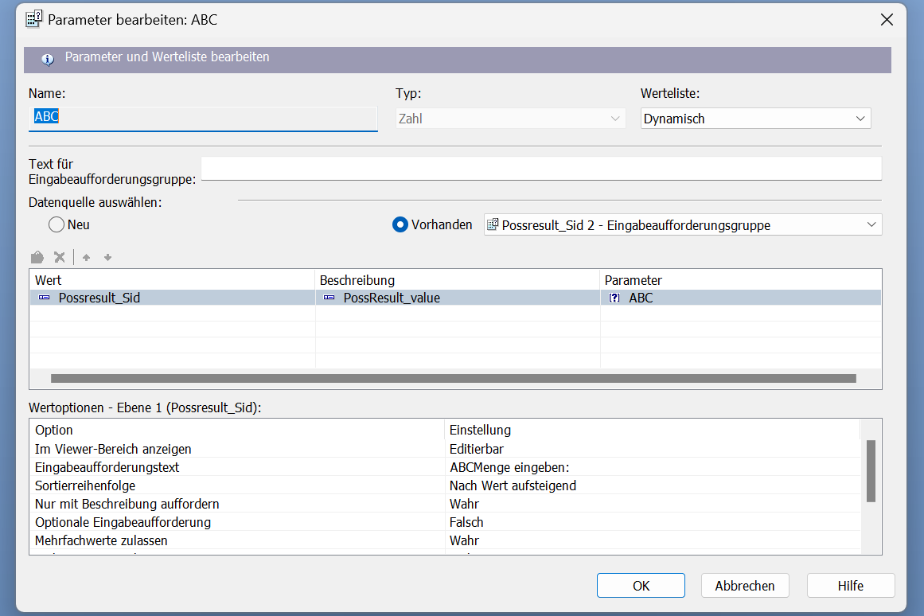
Task: Open the Werteliste dropdown set to Dynamisch
Action: pos(755,119)
